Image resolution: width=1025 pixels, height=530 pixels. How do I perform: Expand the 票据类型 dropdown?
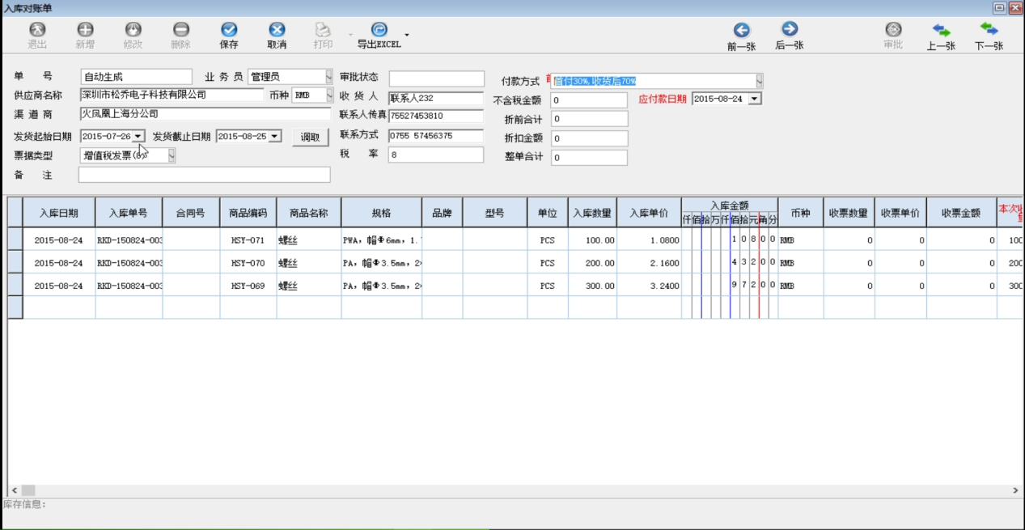pos(172,155)
